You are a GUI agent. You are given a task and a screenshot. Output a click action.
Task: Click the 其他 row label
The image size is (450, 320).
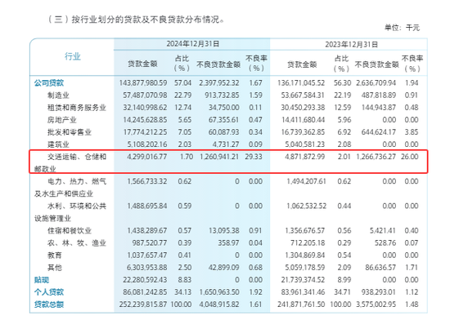[55, 268]
